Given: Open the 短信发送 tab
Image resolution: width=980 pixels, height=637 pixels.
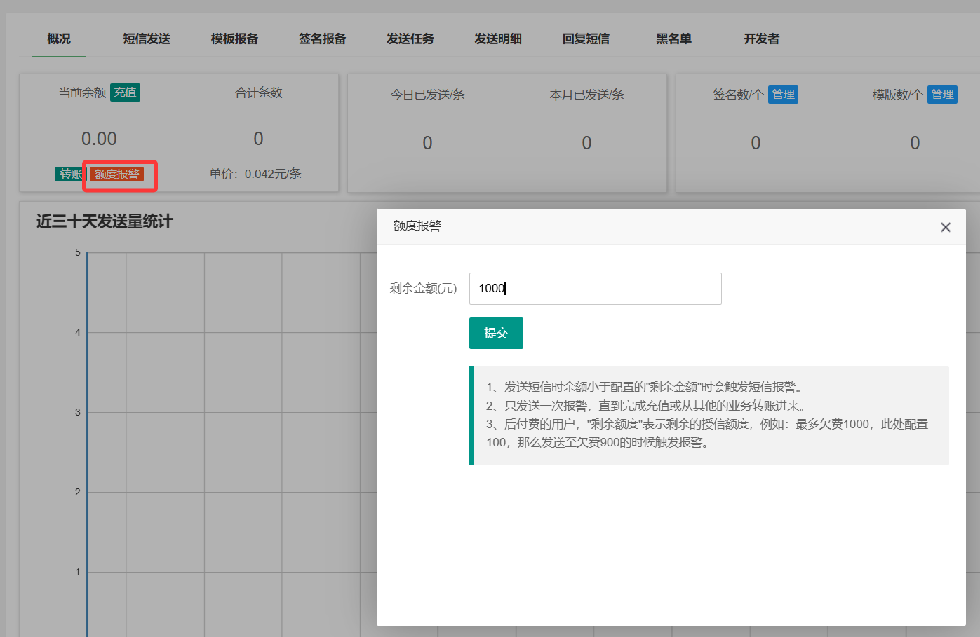Looking at the screenshot, I should click(x=147, y=39).
